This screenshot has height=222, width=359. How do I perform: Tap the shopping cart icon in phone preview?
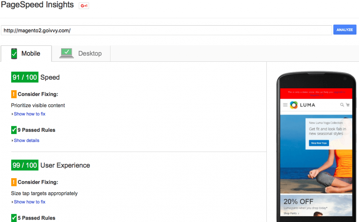click(348, 105)
